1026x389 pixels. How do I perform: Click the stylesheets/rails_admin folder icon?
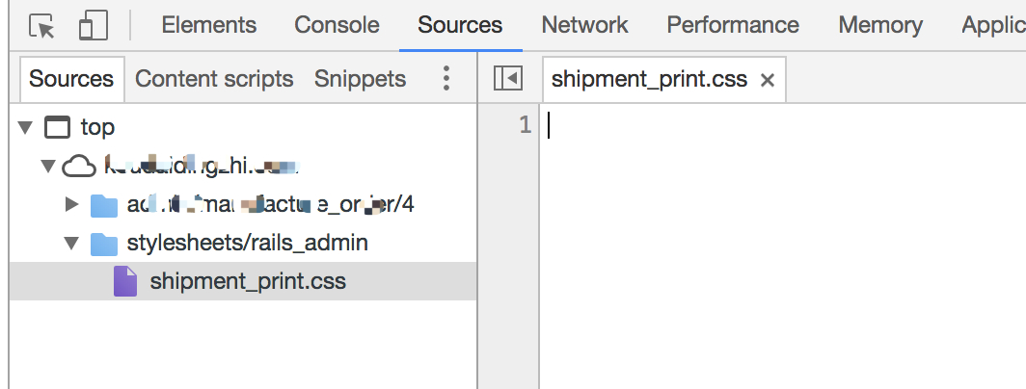[x=103, y=244]
